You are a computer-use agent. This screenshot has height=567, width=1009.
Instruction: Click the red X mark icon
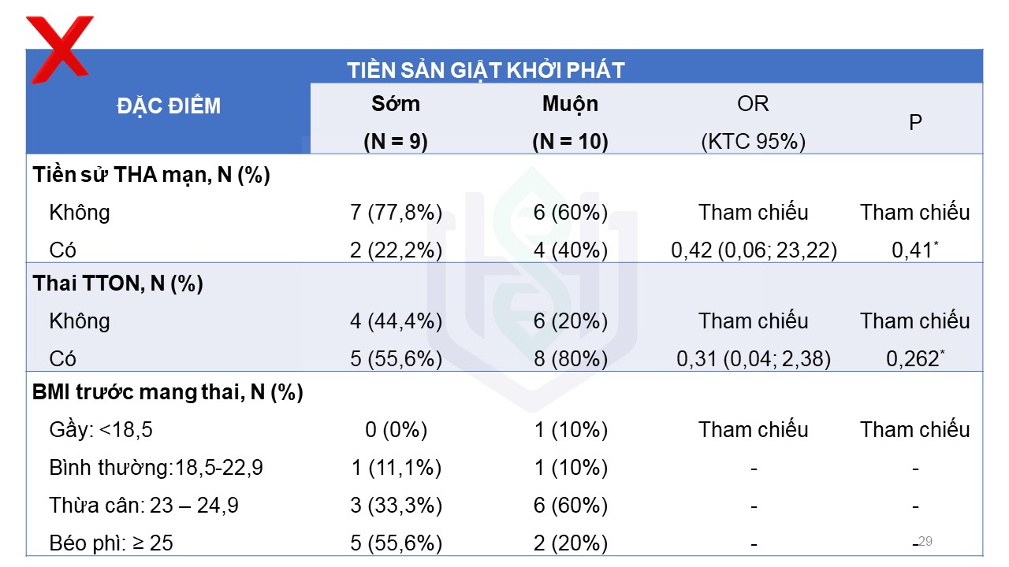(59, 47)
